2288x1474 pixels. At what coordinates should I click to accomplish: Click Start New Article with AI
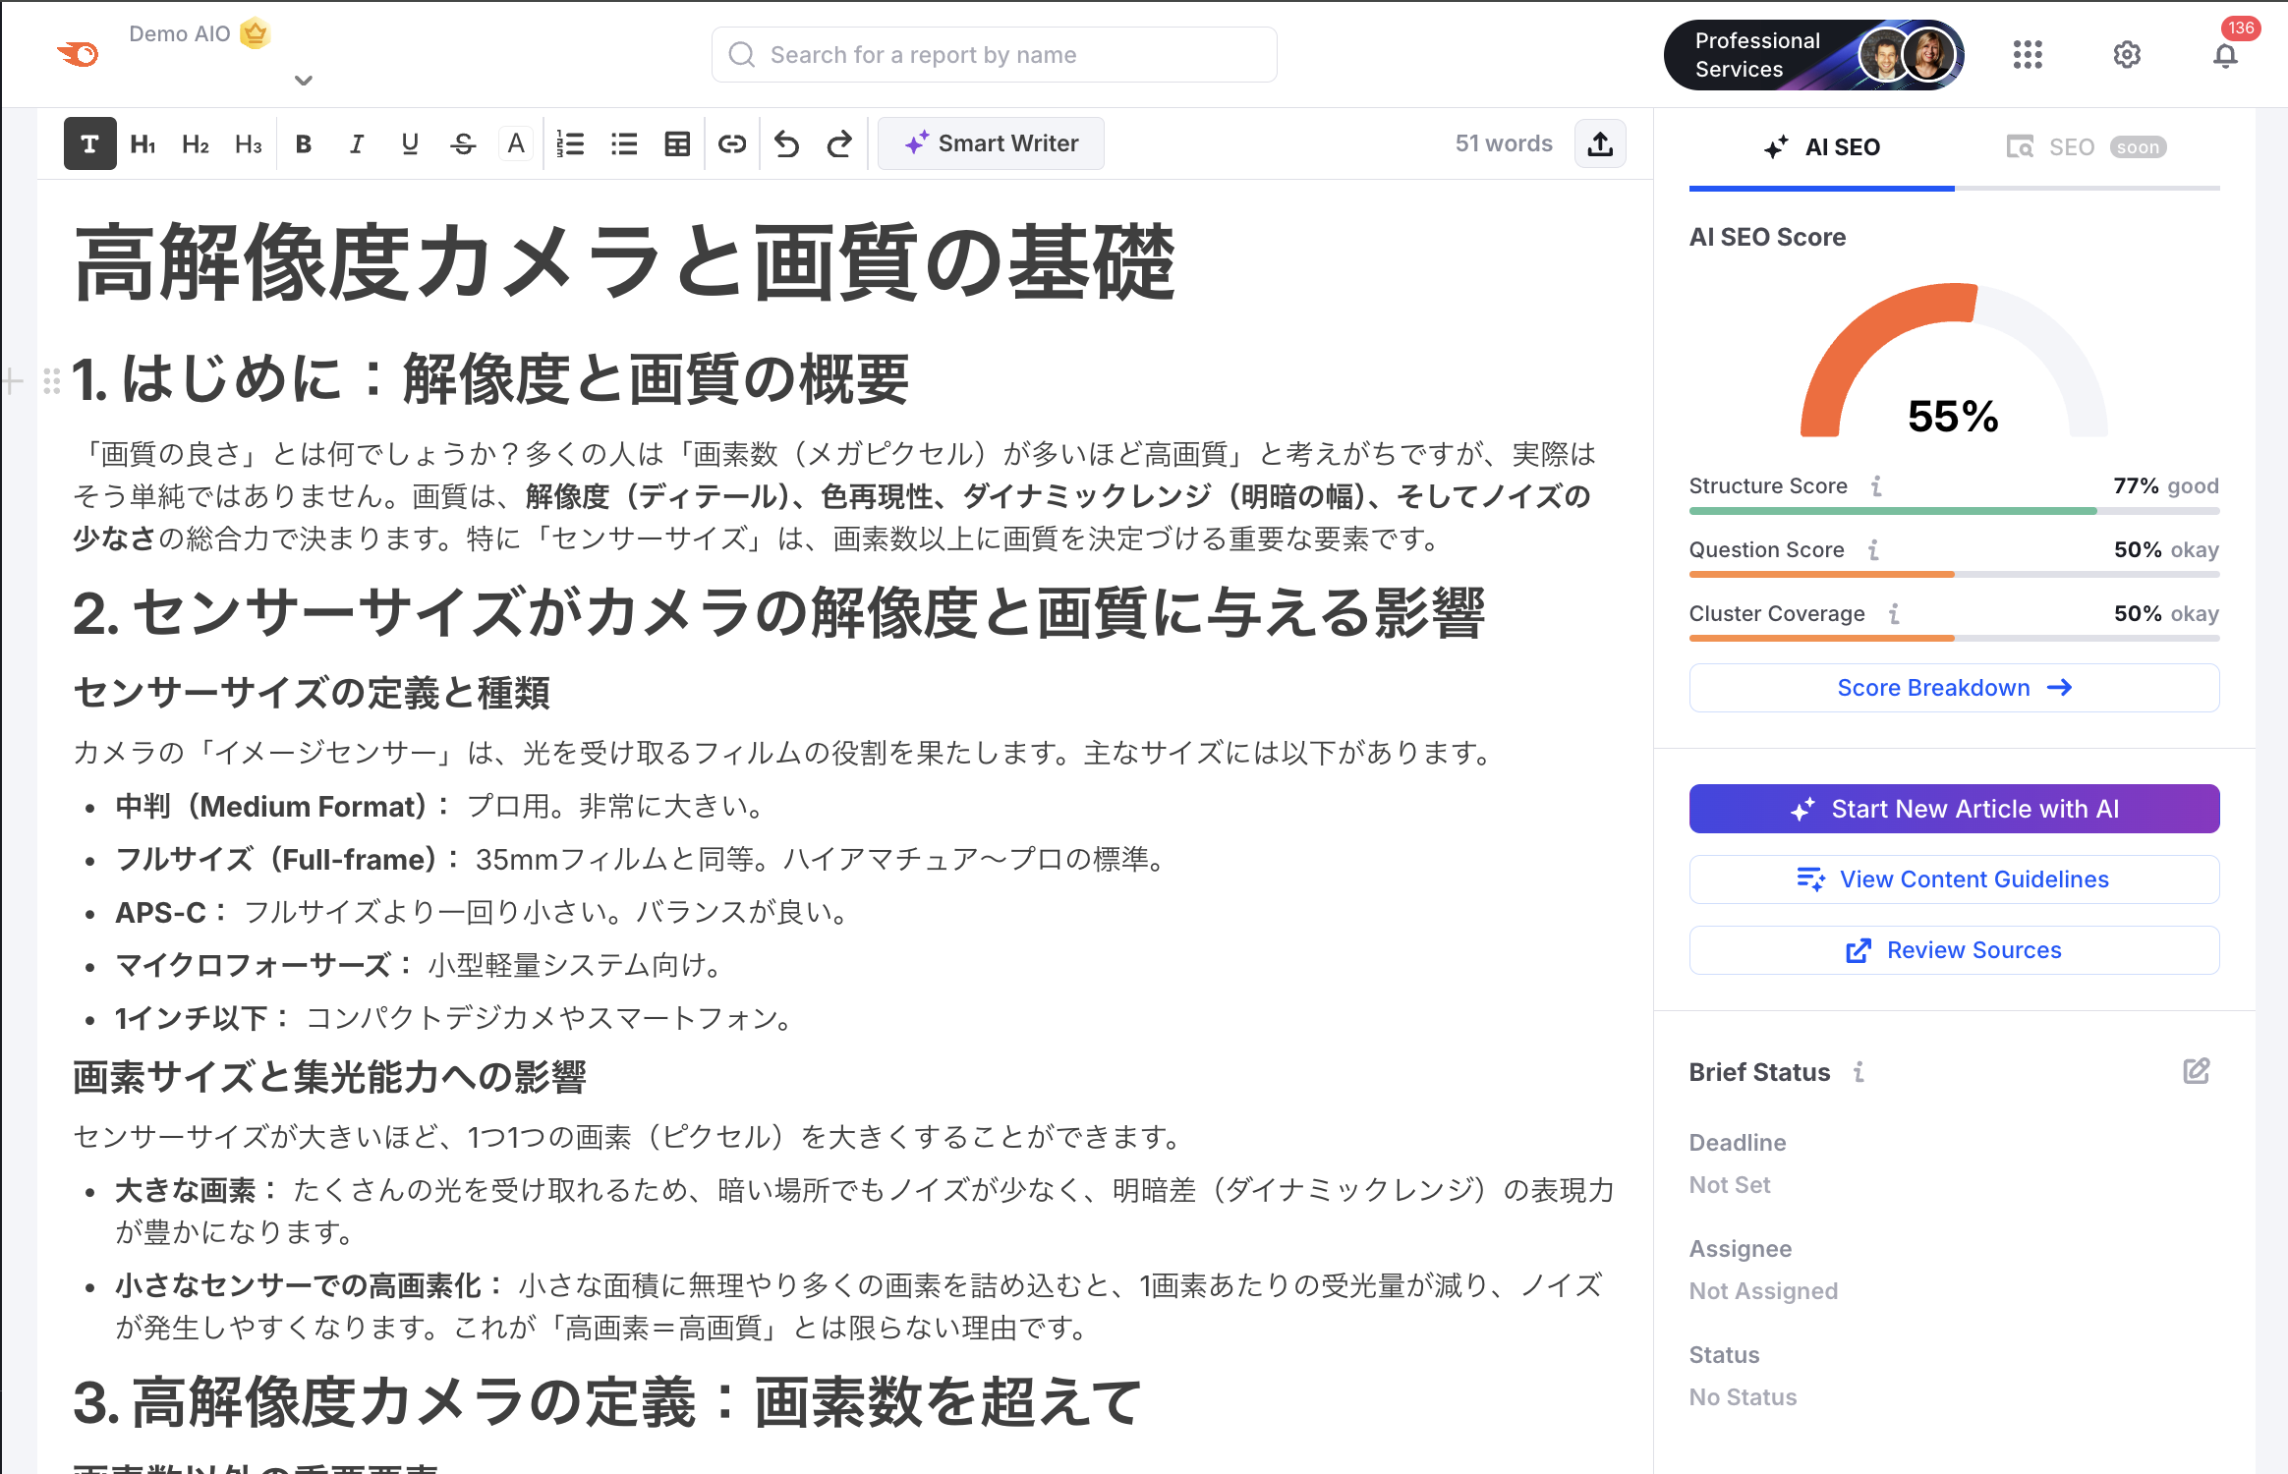click(x=1954, y=809)
